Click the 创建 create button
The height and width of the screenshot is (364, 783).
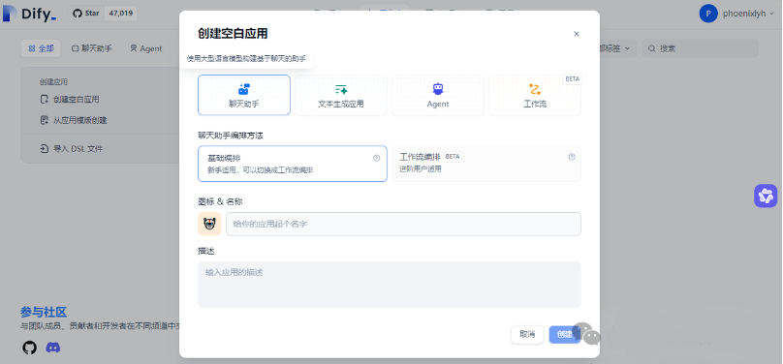565,335
